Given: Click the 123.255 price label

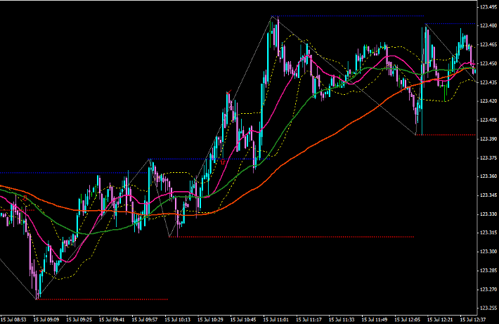Looking at the screenshot, I should (489, 308).
